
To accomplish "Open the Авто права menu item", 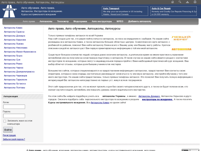I will click(x=29, y=21).
